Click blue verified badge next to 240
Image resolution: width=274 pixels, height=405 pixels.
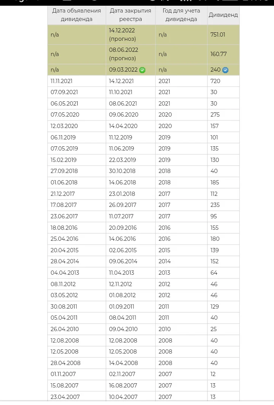tap(225, 70)
